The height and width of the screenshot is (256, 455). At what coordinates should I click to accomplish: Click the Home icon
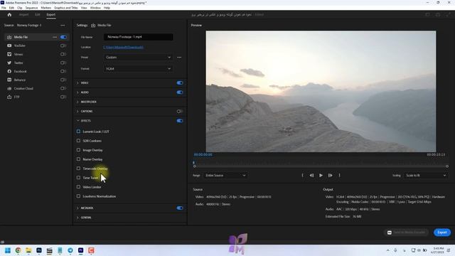click(x=9, y=14)
